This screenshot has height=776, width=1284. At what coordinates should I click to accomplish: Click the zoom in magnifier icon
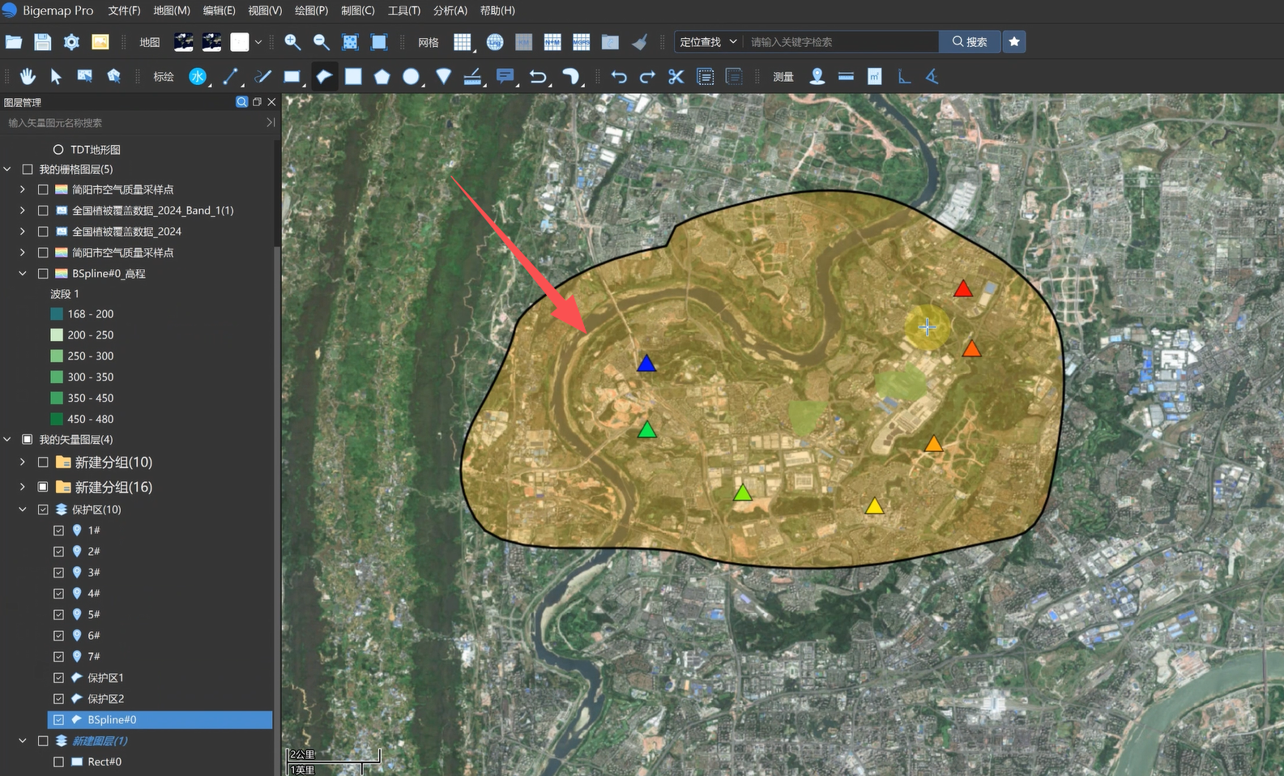pyautogui.click(x=292, y=42)
